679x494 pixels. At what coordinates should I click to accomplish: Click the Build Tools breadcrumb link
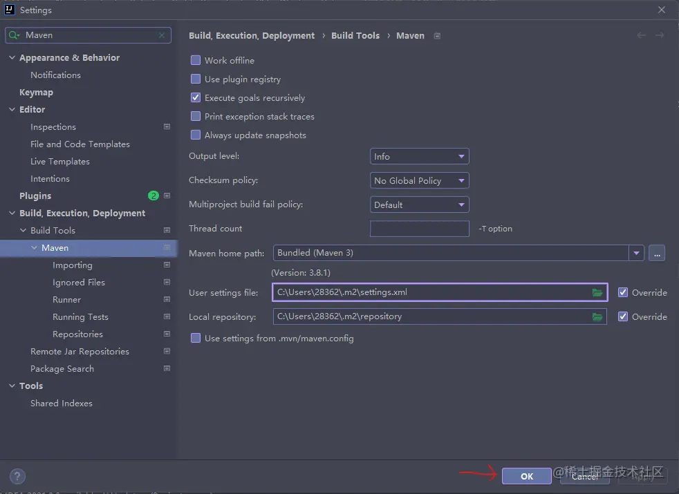tap(355, 35)
